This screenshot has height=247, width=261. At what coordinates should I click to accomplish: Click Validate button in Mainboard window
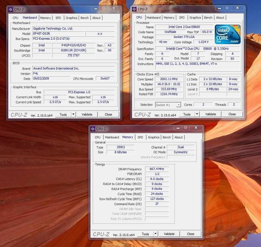[87, 114]
